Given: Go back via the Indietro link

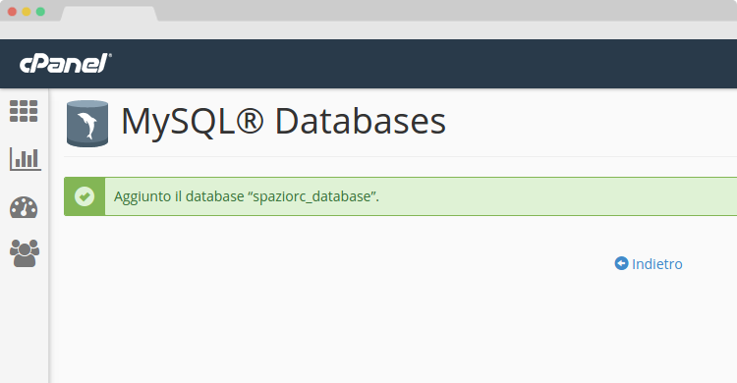Looking at the screenshot, I should coord(657,264).
